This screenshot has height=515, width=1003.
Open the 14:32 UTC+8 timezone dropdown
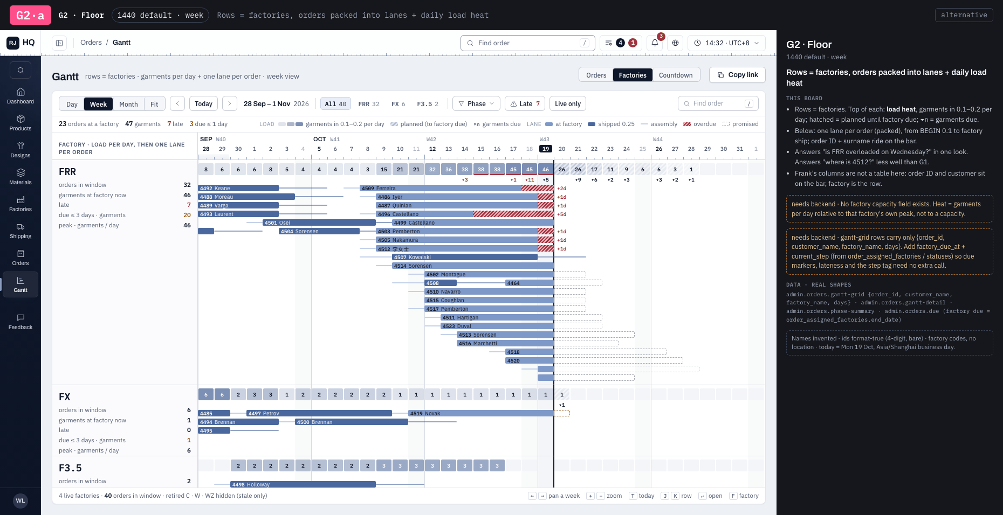point(726,43)
